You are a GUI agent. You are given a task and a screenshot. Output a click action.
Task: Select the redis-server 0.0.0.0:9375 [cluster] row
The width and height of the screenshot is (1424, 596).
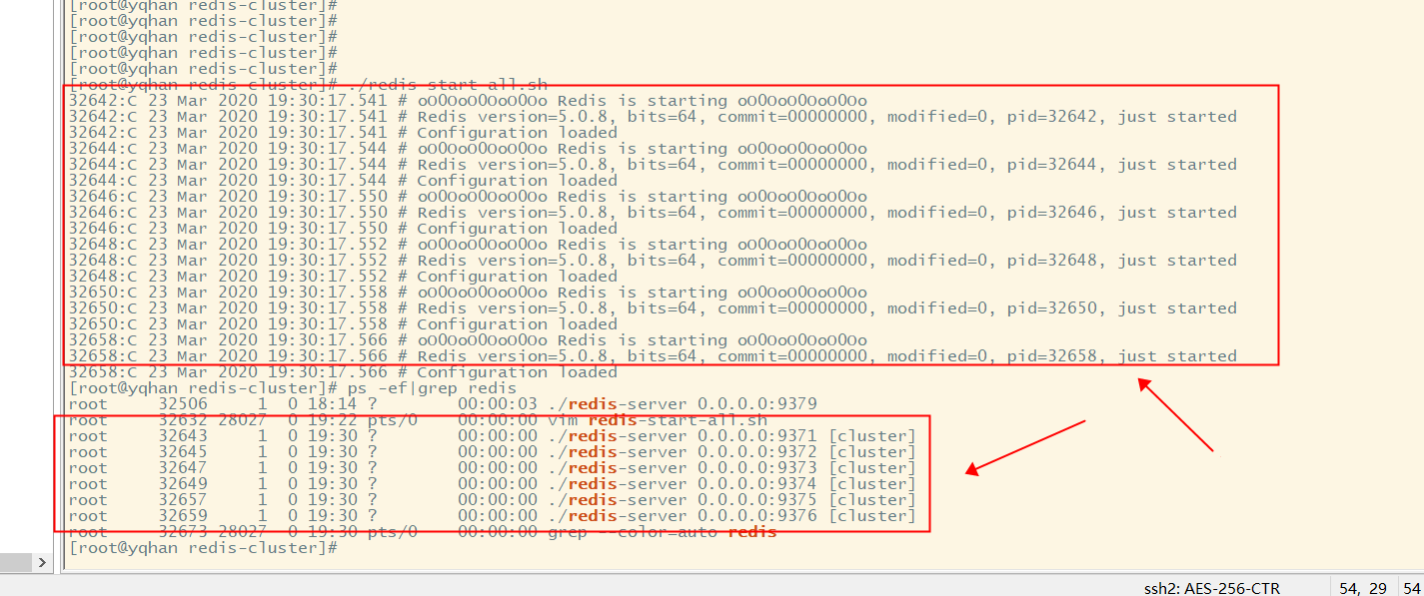coord(492,500)
